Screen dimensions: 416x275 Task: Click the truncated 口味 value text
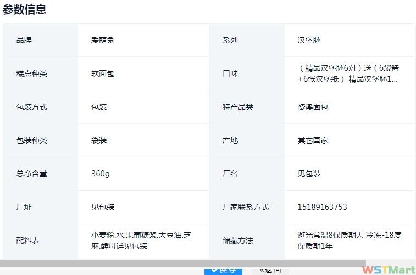348,73
